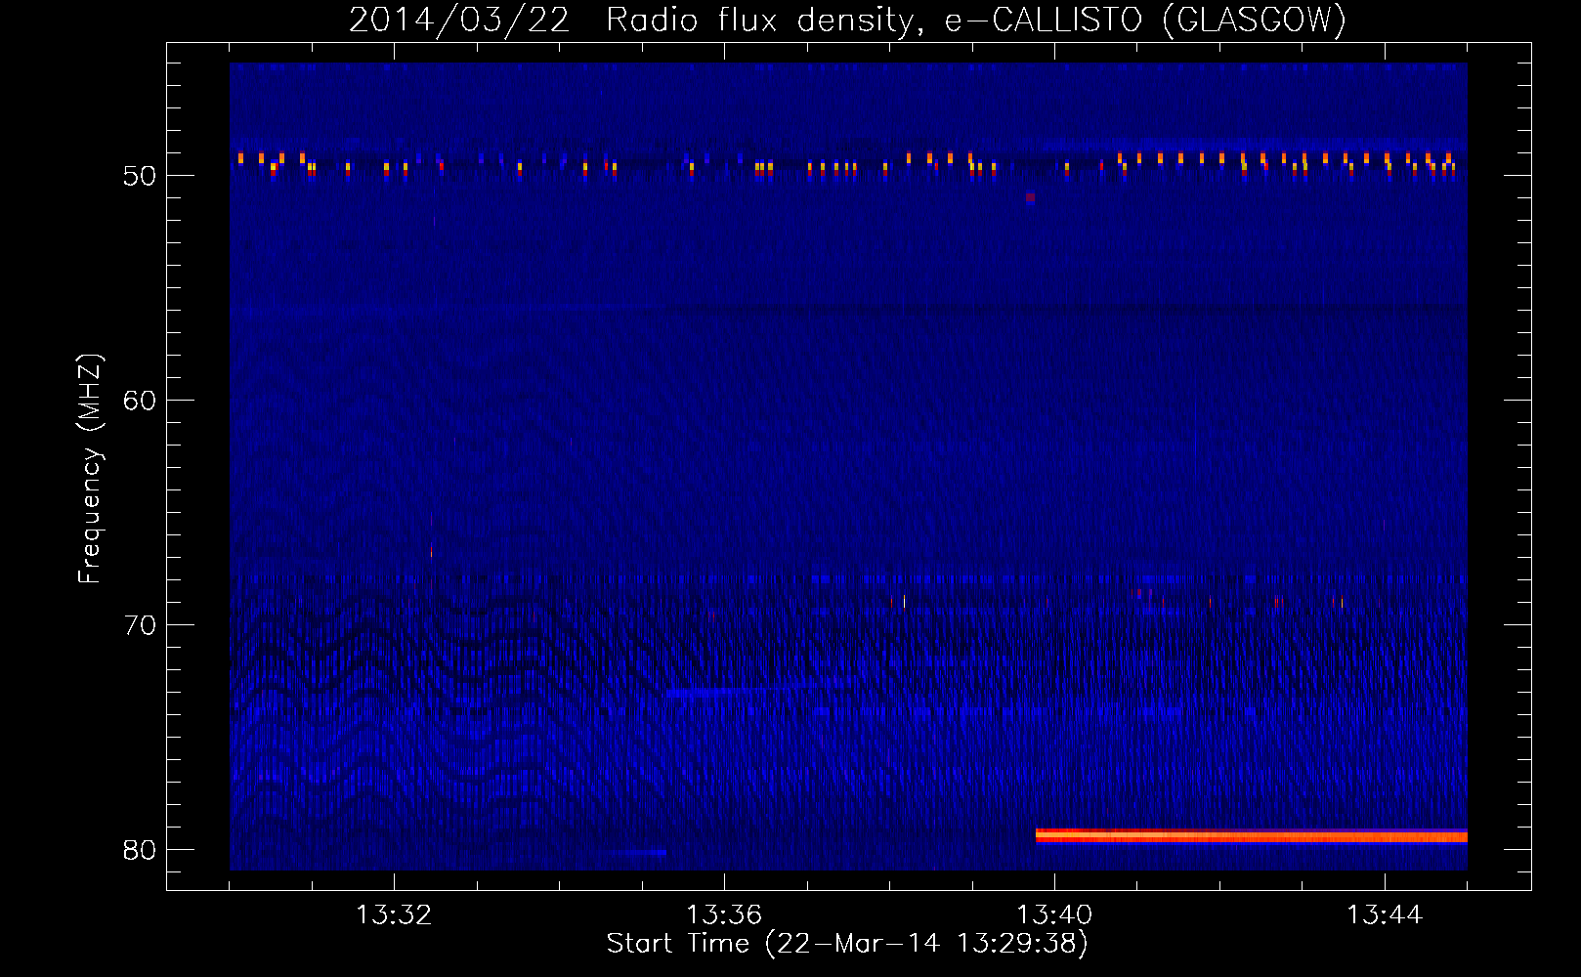Click the 70 frequency tick label
This screenshot has height=977, width=1581.
coord(140,625)
